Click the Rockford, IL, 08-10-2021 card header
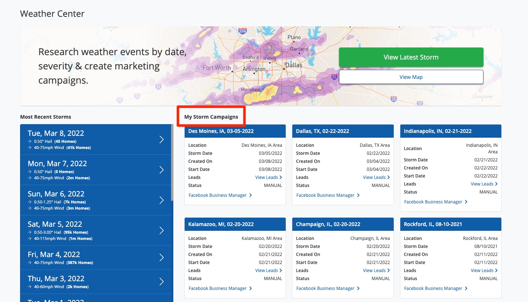Image resolution: width=528 pixels, height=302 pixels. (x=451, y=224)
